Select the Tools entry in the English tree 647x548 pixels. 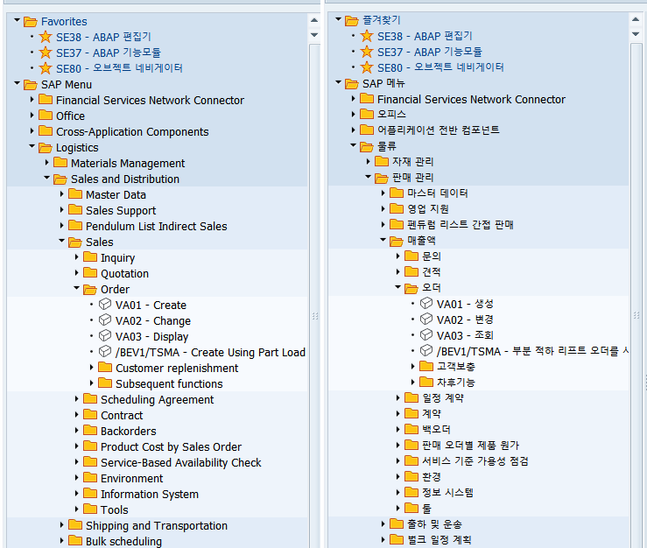click(x=115, y=509)
